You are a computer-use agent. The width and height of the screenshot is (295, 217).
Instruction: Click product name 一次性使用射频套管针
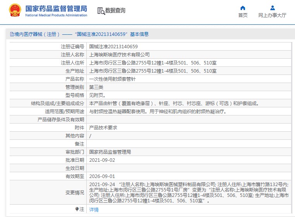[112, 79]
